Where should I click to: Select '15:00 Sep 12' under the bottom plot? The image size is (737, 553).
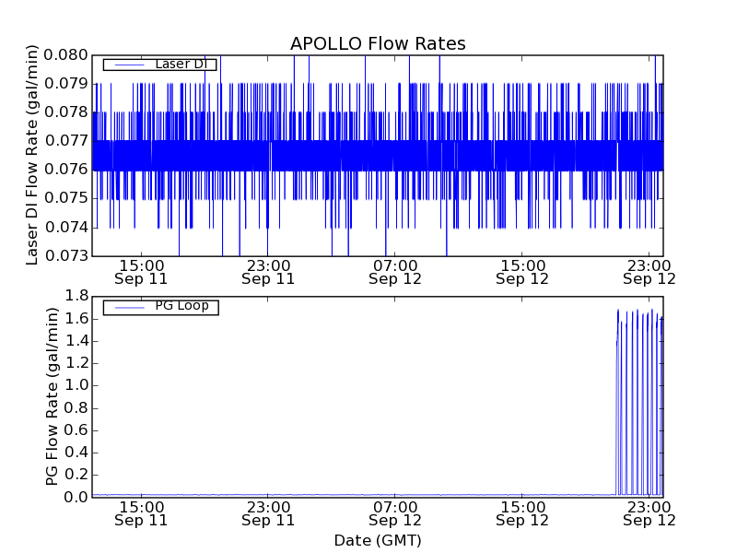pyautogui.click(x=522, y=512)
